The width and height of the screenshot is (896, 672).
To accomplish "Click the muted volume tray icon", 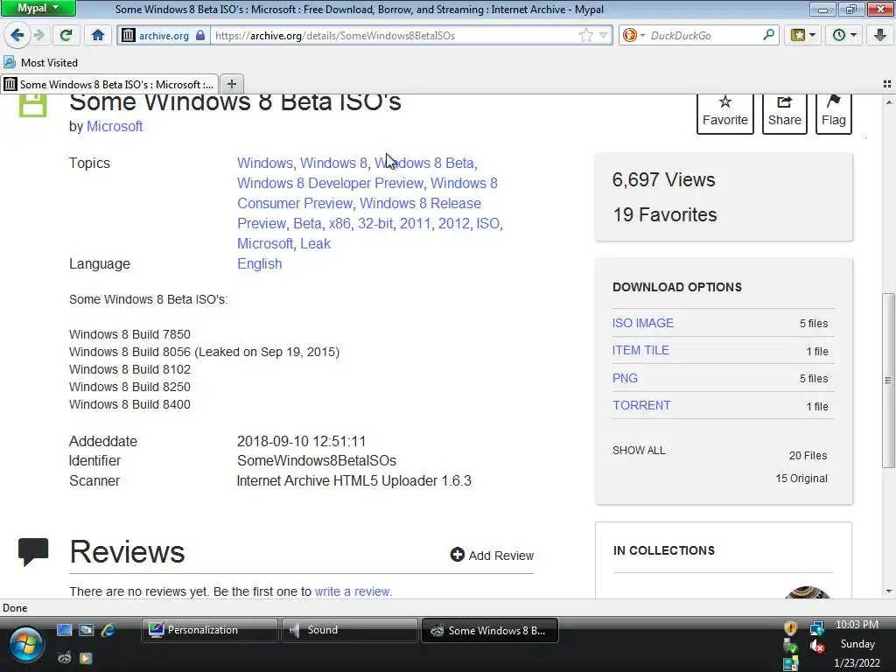I will (817, 647).
